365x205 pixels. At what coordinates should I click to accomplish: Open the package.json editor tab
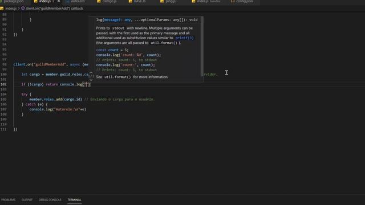[x=14, y=1]
